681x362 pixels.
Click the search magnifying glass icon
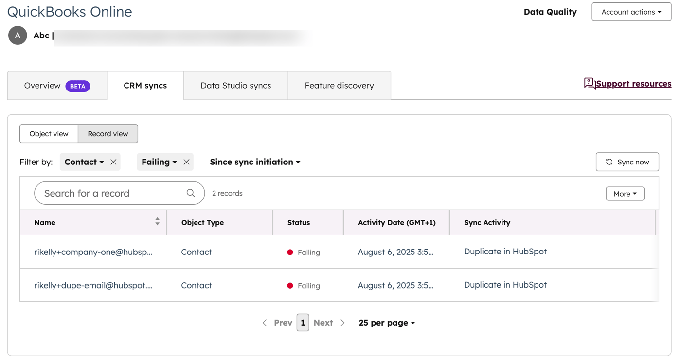[191, 193]
